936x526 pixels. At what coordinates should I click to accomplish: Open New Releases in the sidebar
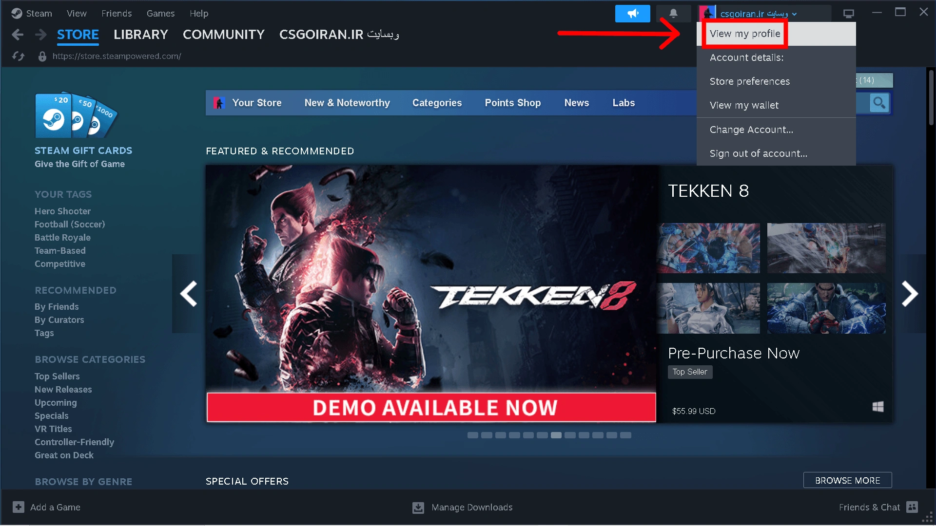[x=63, y=389]
